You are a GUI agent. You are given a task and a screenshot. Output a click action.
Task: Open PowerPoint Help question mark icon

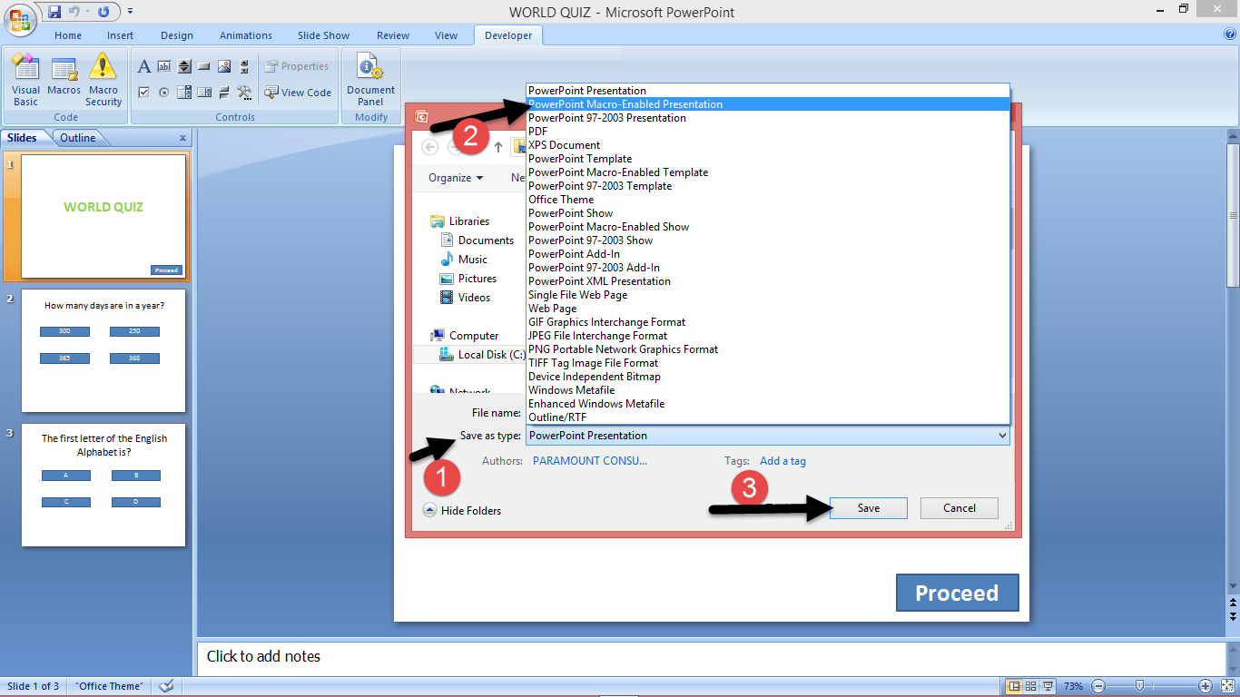[1230, 34]
